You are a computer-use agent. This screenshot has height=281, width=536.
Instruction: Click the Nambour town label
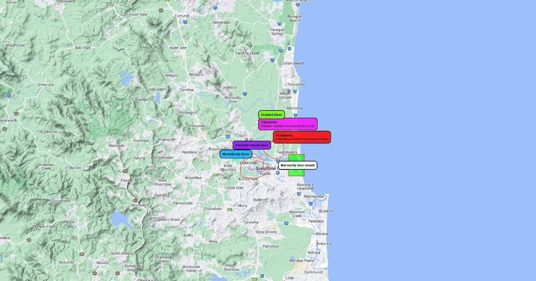pos(190,152)
